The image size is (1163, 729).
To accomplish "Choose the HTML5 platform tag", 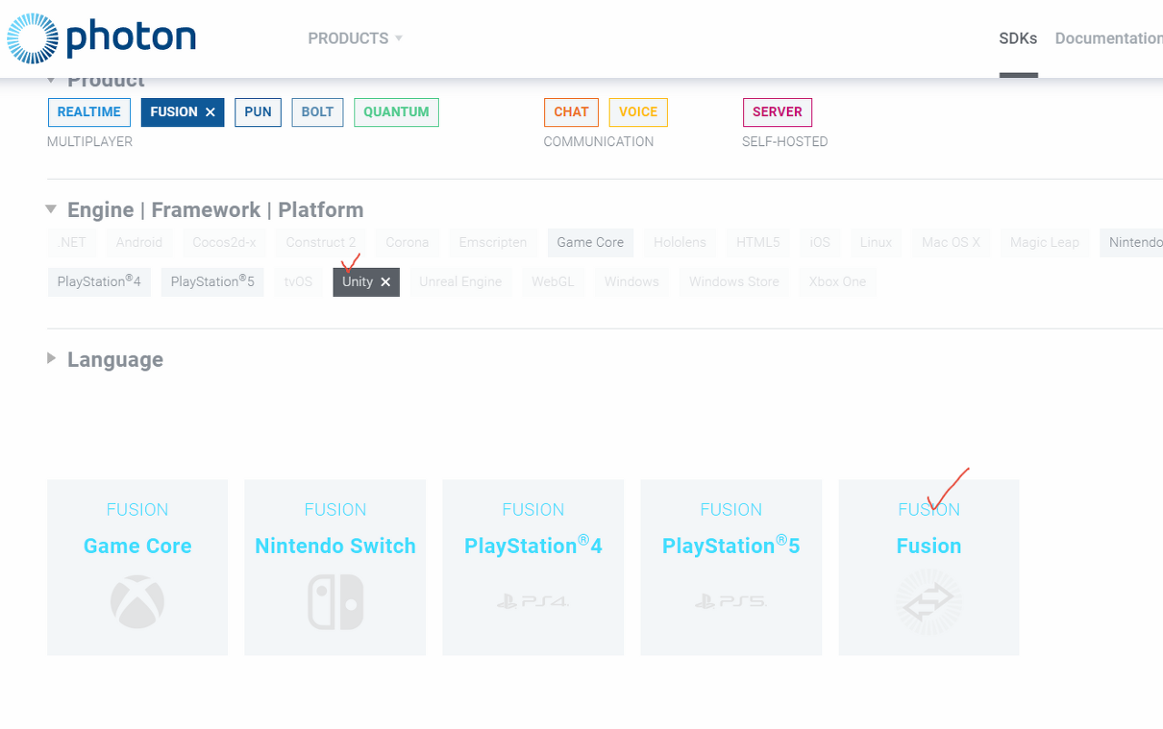I will pos(758,242).
